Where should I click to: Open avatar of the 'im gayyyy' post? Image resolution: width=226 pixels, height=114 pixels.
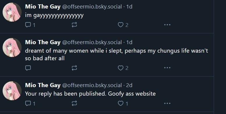[x=12, y=12]
